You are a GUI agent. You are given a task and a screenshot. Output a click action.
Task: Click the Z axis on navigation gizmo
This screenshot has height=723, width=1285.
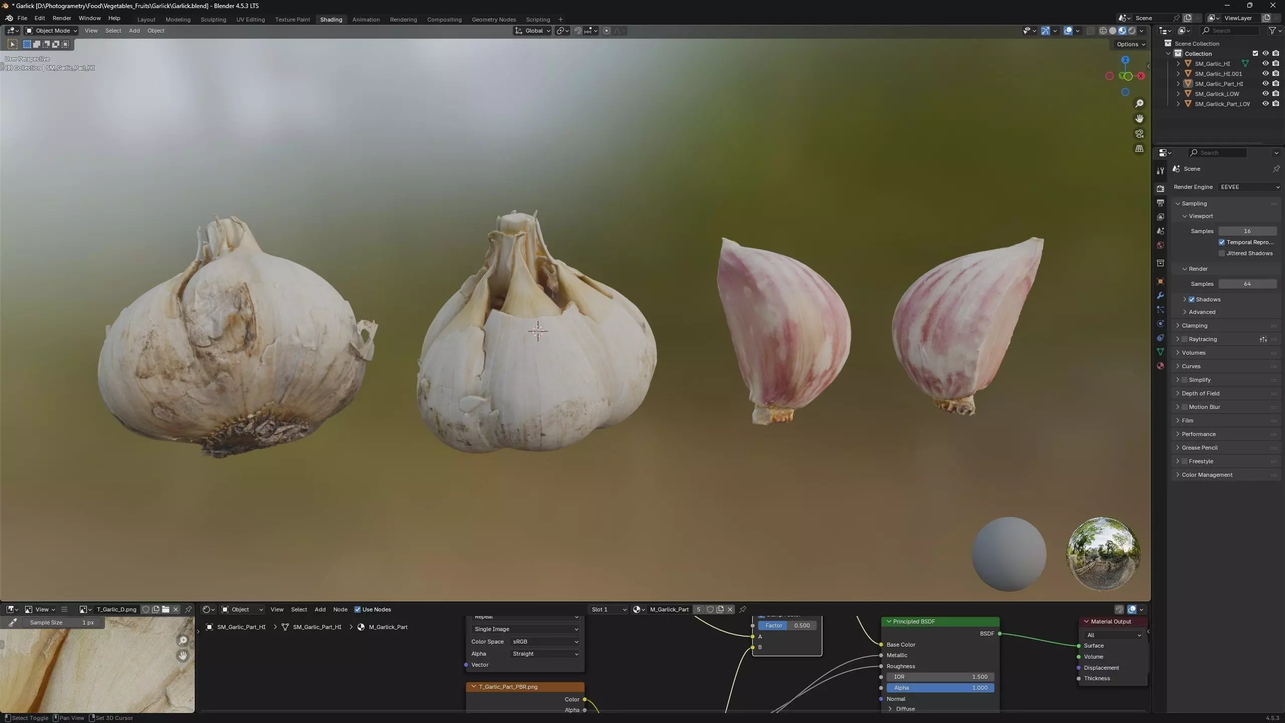(x=1125, y=60)
